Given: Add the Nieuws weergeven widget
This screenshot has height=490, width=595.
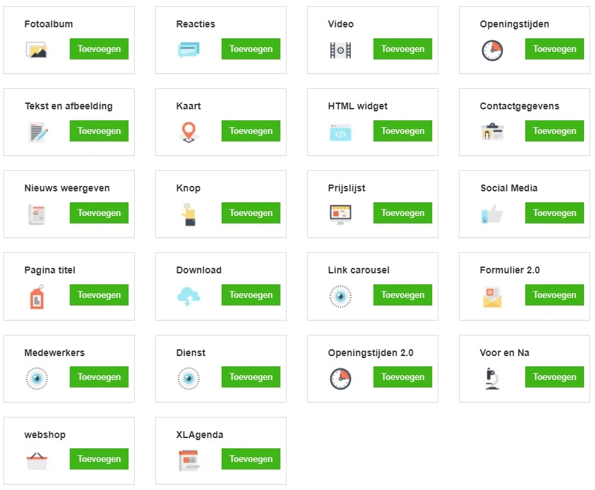Looking at the screenshot, I should 99,213.
